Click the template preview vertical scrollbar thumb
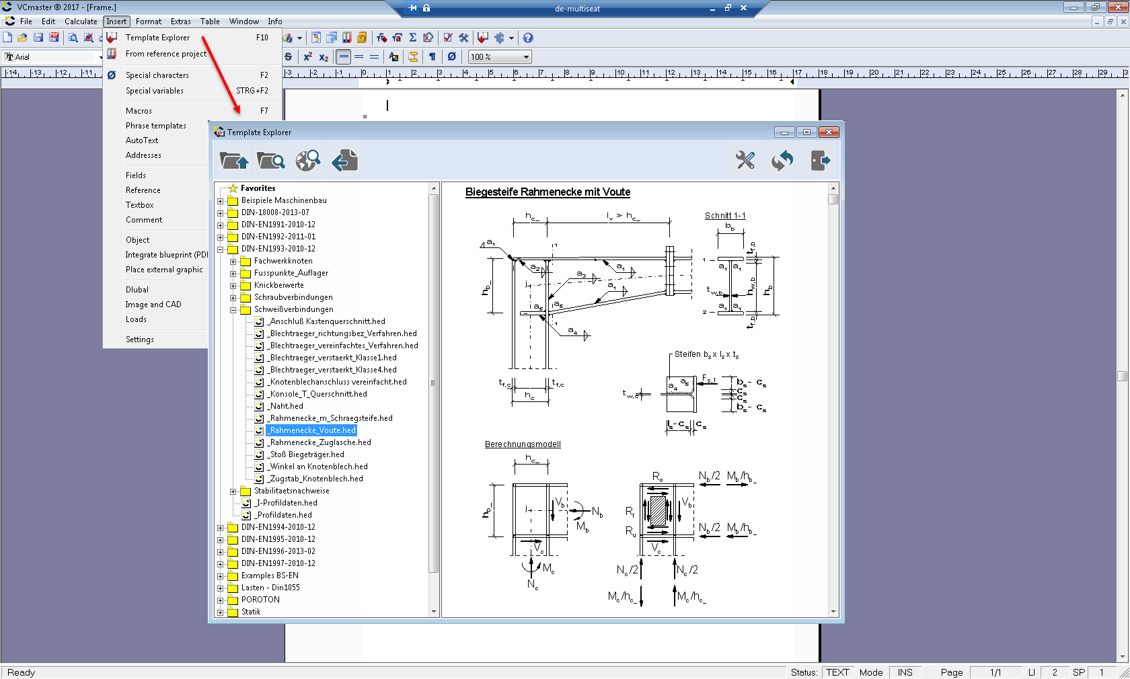The height and width of the screenshot is (679, 1130). pos(833,200)
